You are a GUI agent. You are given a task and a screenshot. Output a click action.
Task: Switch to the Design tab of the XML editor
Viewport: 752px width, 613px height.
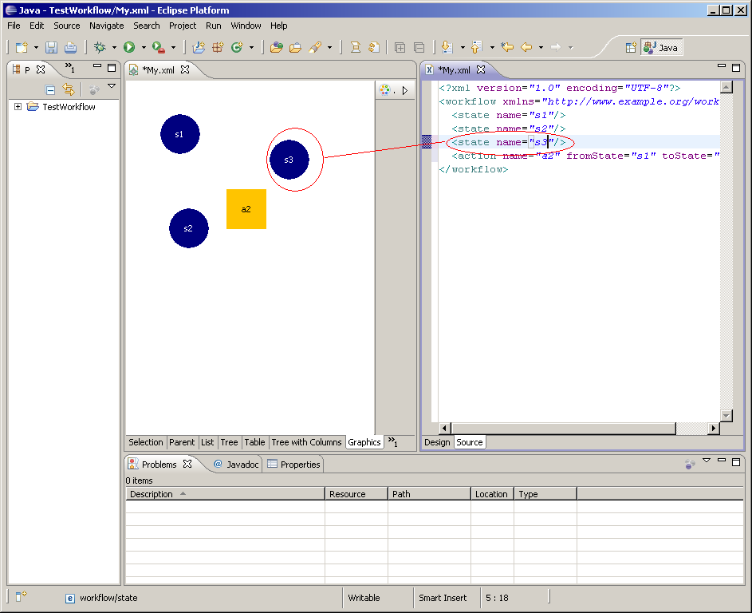(437, 442)
